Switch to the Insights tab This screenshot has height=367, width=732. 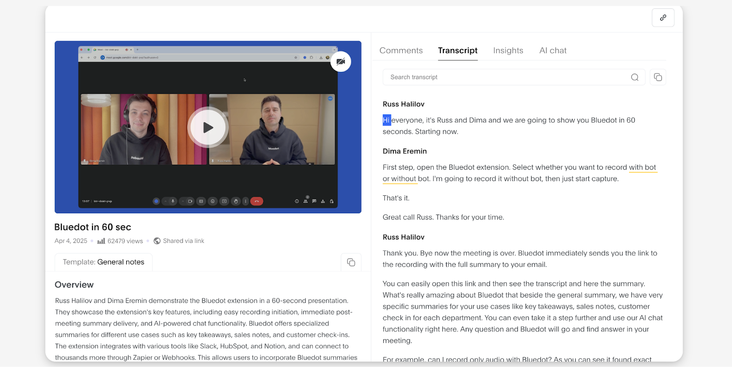point(508,50)
